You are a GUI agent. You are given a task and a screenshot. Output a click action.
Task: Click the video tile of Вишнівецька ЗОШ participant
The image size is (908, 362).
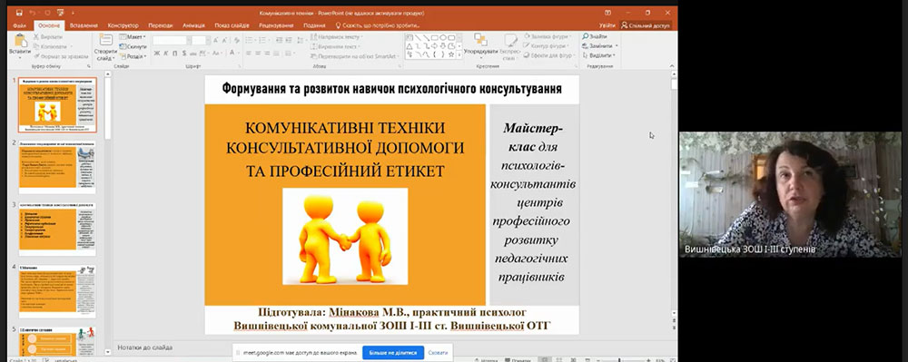coord(790,194)
